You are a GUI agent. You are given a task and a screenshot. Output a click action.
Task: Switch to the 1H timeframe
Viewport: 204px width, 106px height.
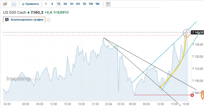[72, 4]
